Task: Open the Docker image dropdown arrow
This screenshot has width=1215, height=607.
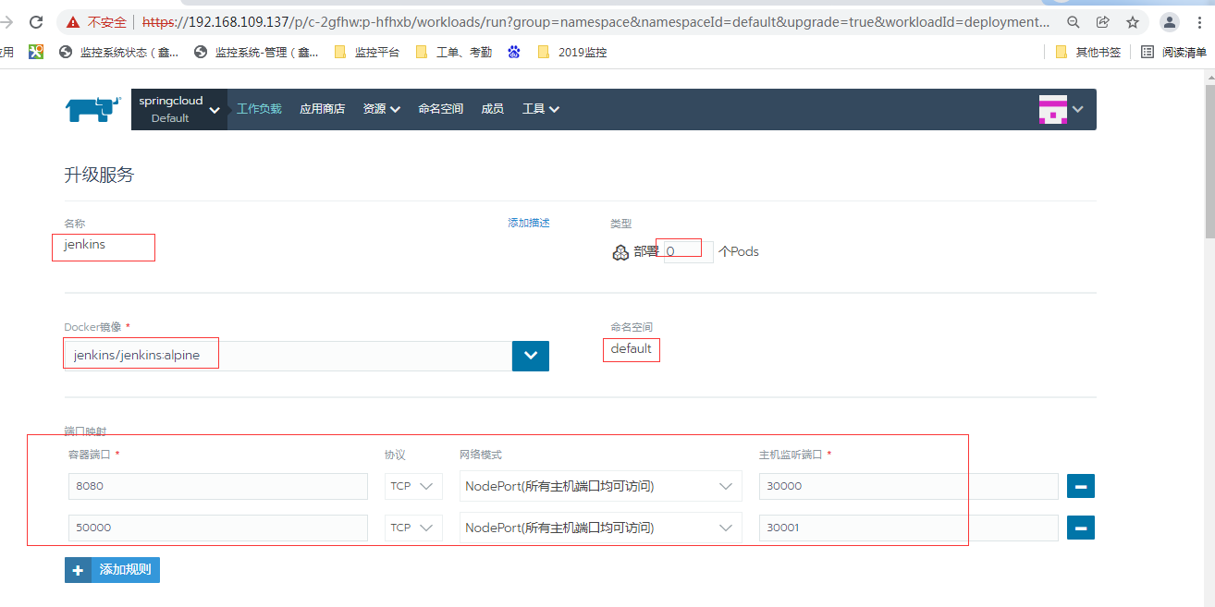Action: [x=531, y=356]
